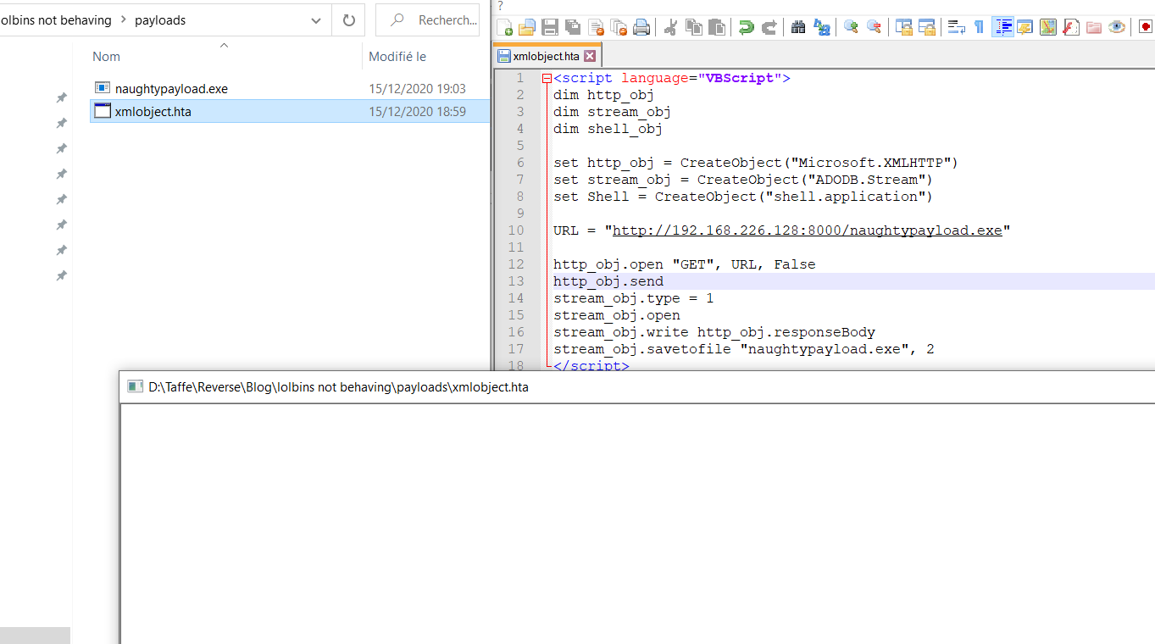This screenshot has width=1155, height=644.
Task: Sort files by Nom column header
Action: (x=106, y=57)
